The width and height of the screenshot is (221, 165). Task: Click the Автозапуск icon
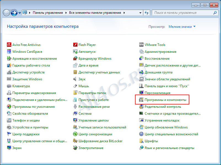point(75,52)
